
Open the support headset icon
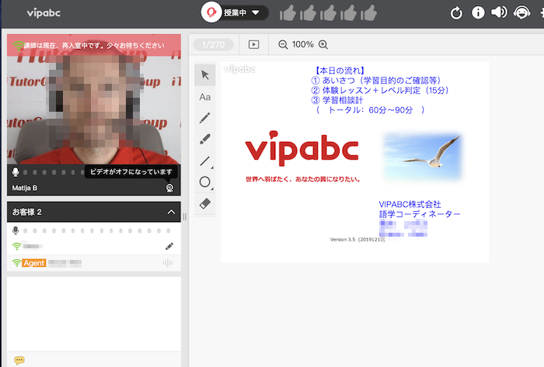pos(521,13)
